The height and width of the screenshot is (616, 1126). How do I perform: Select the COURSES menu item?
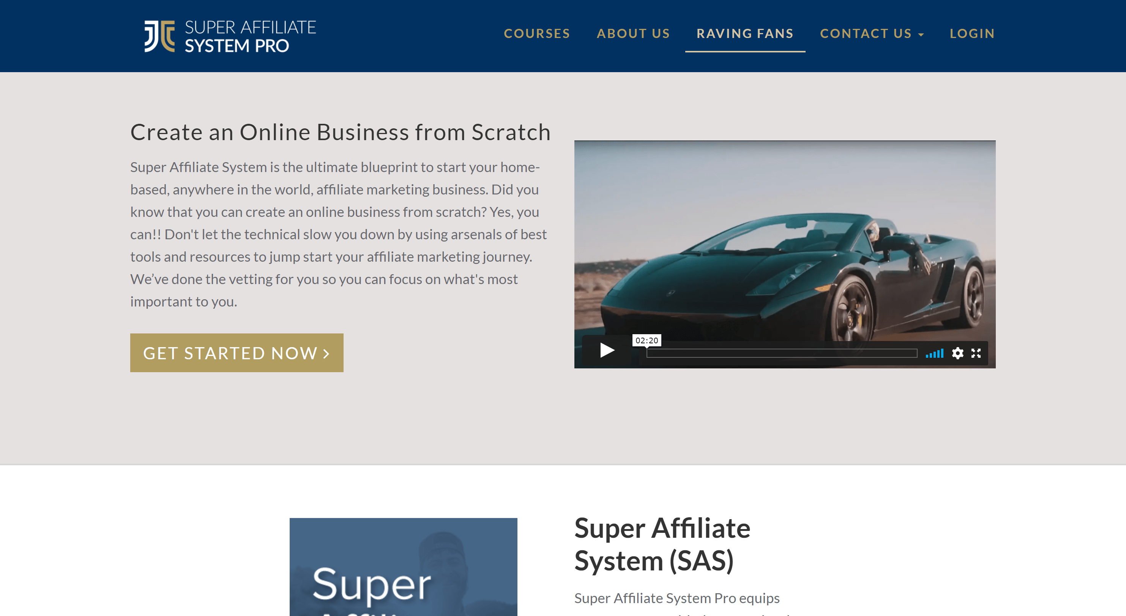[x=537, y=33]
